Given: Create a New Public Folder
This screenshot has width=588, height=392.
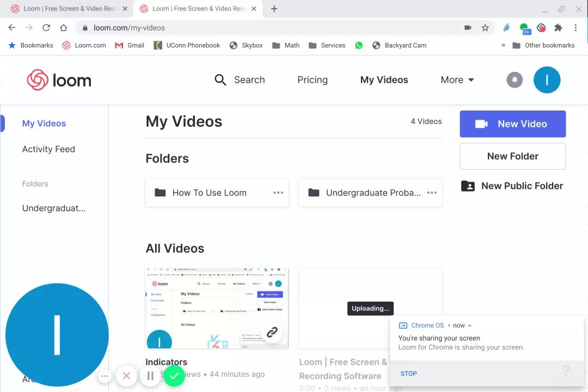Looking at the screenshot, I should click(x=512, y=186).
